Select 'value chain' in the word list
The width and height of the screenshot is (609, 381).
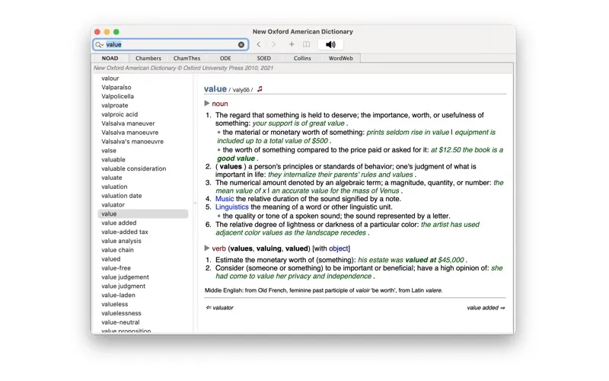117,250
